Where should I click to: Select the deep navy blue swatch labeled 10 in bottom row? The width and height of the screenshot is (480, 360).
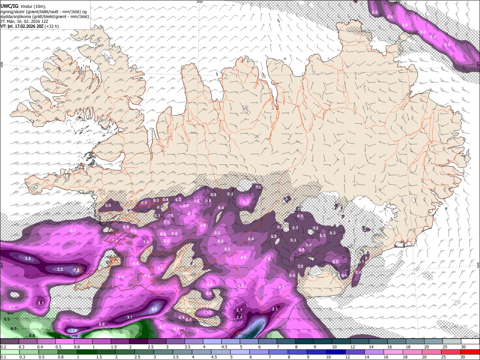click(x=336, y=352)
